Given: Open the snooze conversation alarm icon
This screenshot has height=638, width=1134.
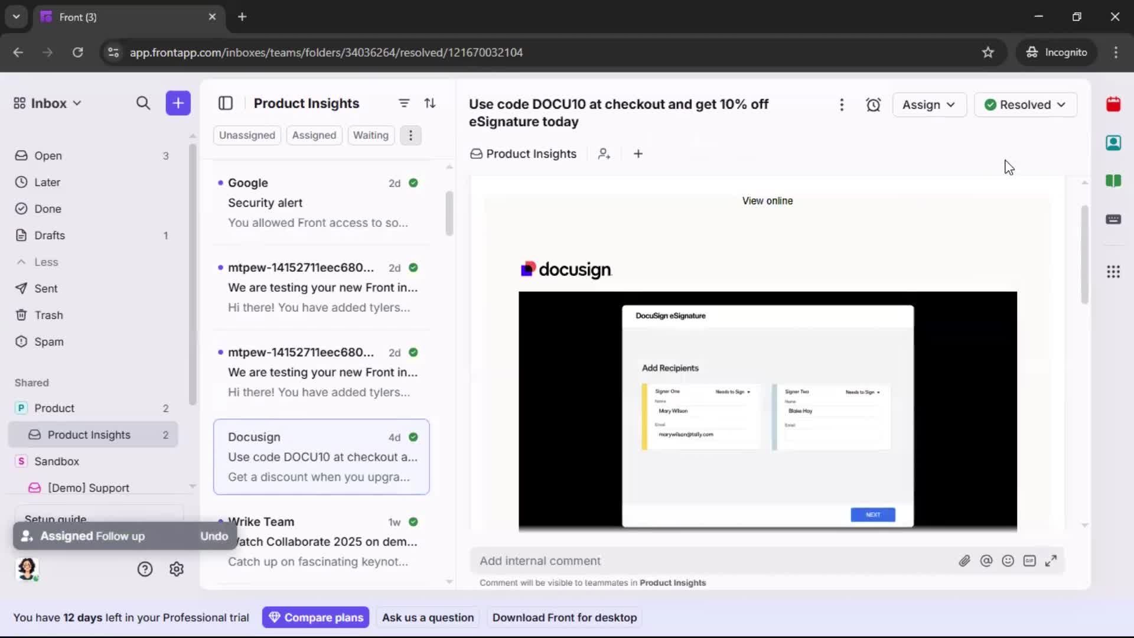Looking at the screenshot, I should [874, 105].
